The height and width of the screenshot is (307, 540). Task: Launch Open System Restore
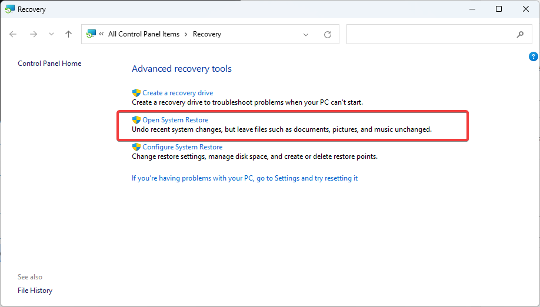point(175,120)
